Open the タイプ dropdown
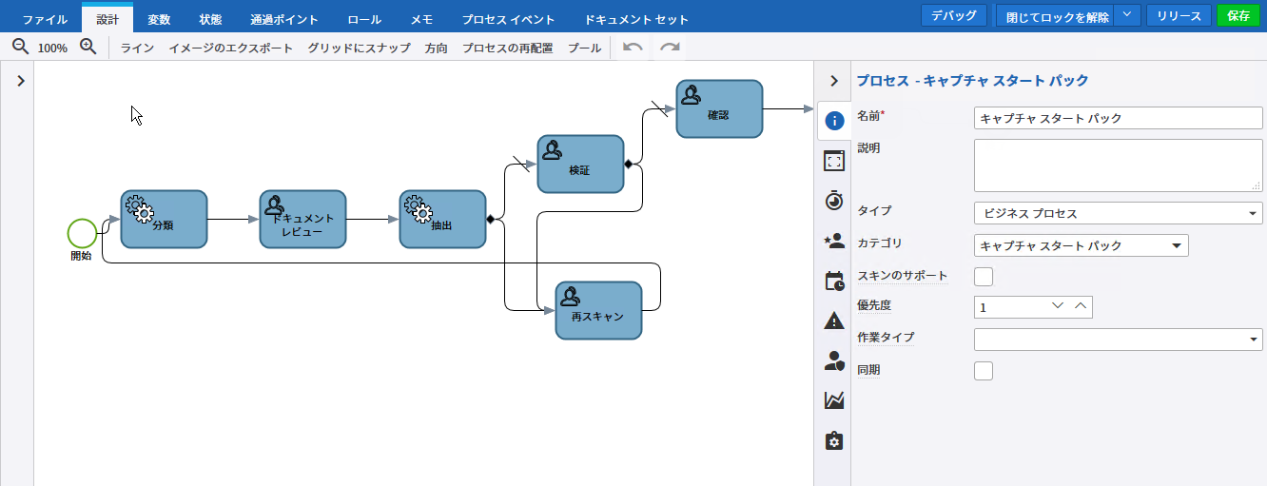Screen dimensions: 1267x486 pyautogui.click(x=1118, y=213)
